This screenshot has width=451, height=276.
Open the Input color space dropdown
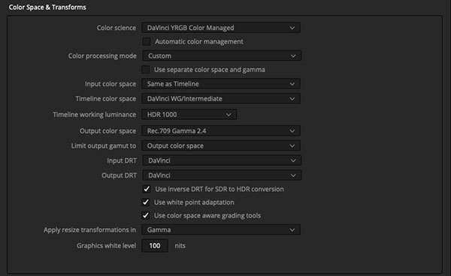(x=221, y=84)
